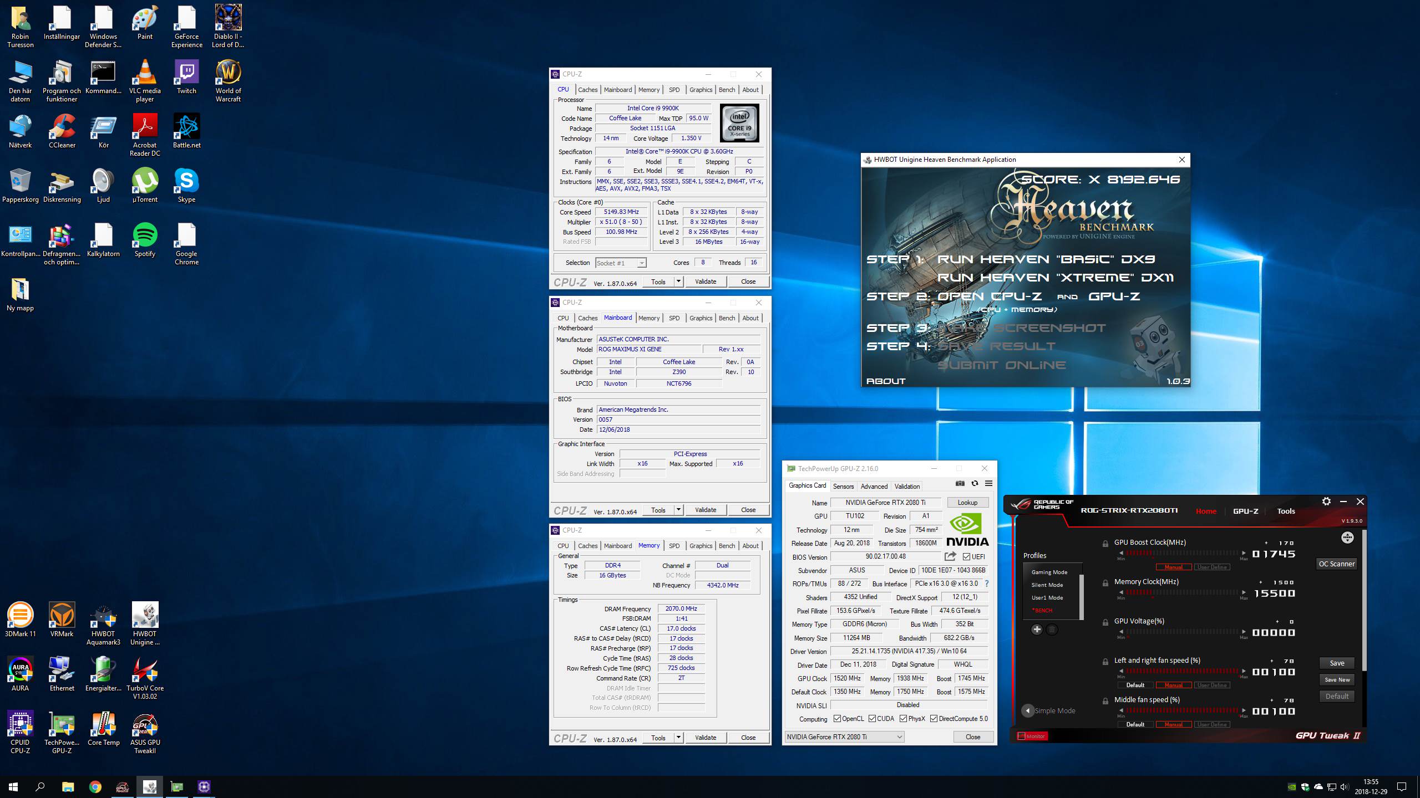The height and width of the screenshot is (798, 1420).
Task: Click the GPU Voltage slider track
Action: point(1183,632)
